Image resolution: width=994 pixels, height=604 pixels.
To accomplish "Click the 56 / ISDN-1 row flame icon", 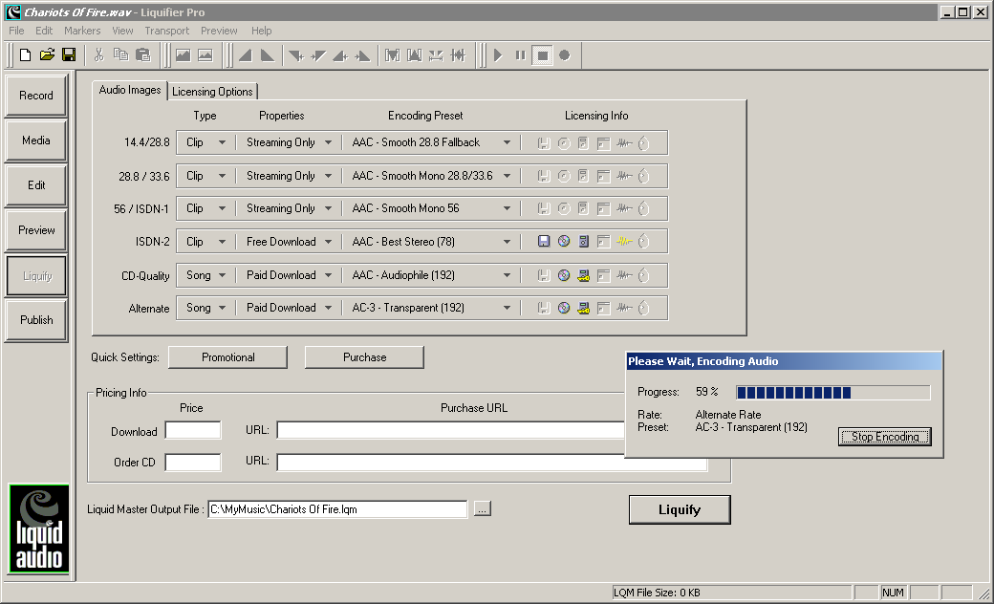I will (x=643, y=208).
